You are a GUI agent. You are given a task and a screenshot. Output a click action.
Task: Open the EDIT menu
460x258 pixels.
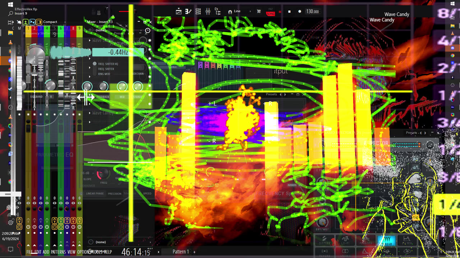point(38,252)
